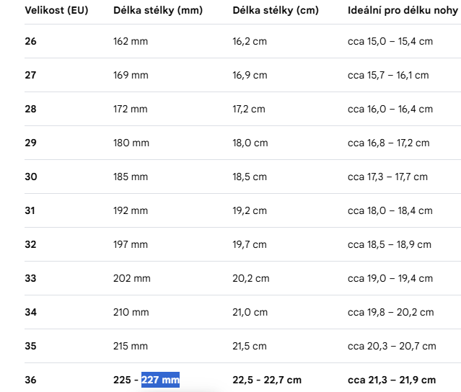Click the '16,9 cm' cell
This screenshot has height=392, width=461.
[250, 75]
